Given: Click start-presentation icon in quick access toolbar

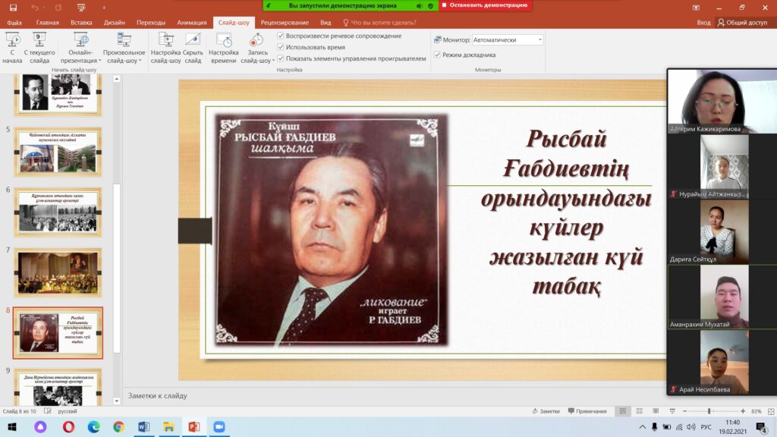Looking at the screenshot, I should coord(81,8).
